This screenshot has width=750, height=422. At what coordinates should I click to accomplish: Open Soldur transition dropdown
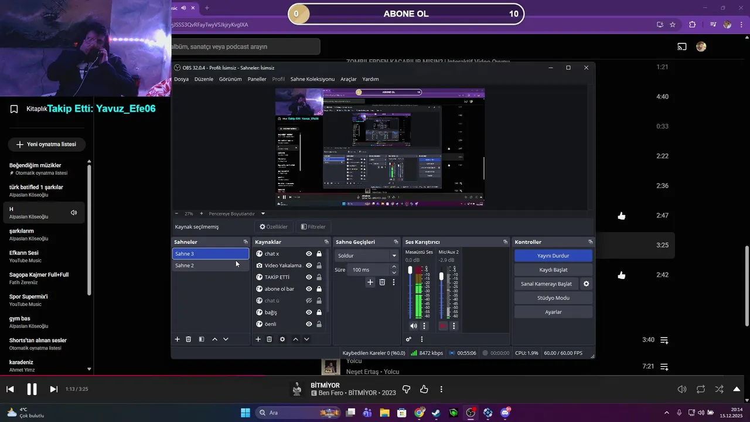pos(367,256)
